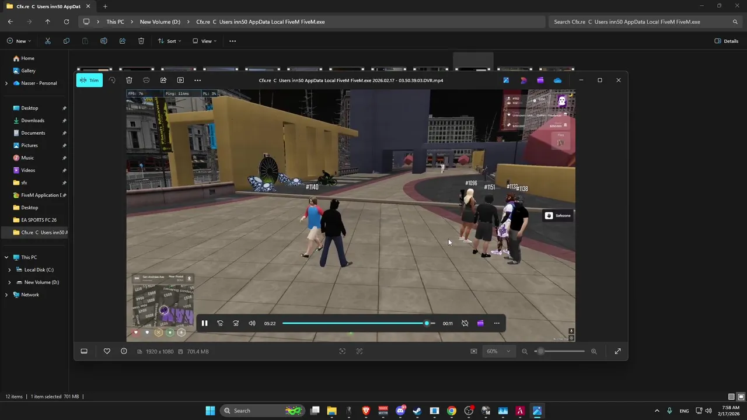Click the save frame icon beside the zoom percentage
This screenshot has width=747, height=420.
[473, 351]
